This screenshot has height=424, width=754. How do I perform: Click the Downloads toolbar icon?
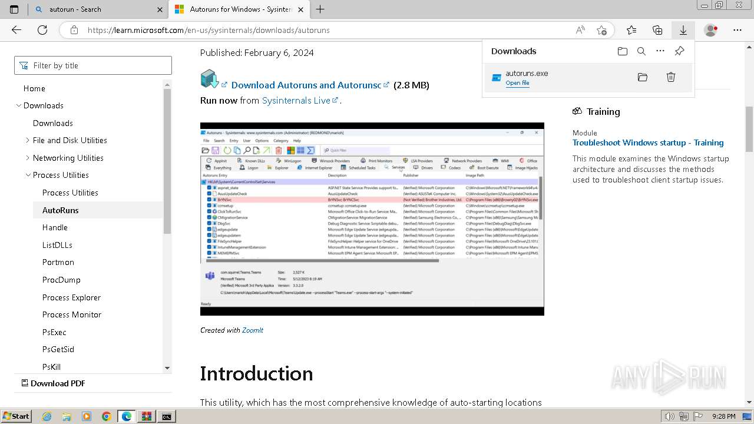pos(683,30)
